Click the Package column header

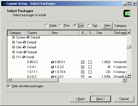pyautogui.click(x=119, y=33)
